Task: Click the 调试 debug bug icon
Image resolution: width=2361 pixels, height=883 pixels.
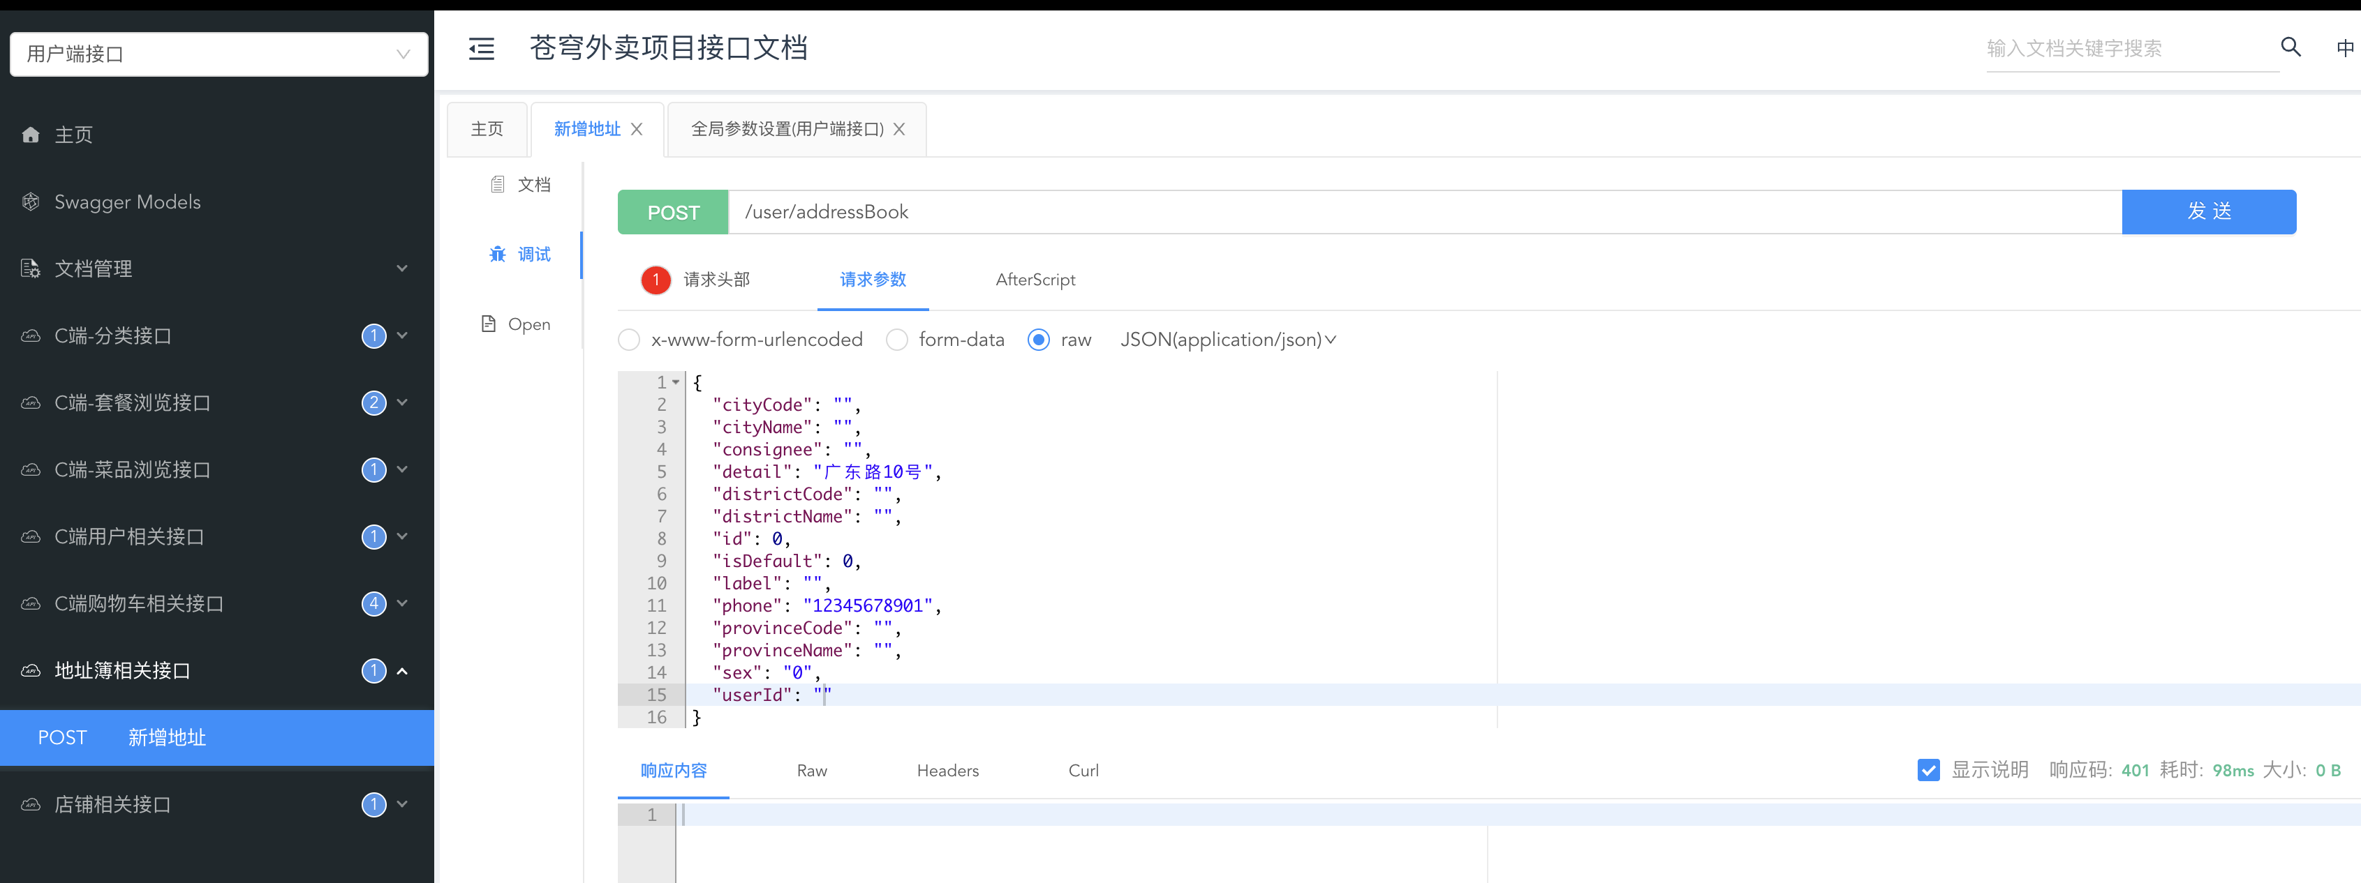Action: click(498, 255)
